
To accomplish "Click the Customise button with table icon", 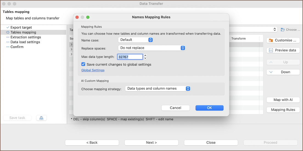I will point(283,40).
